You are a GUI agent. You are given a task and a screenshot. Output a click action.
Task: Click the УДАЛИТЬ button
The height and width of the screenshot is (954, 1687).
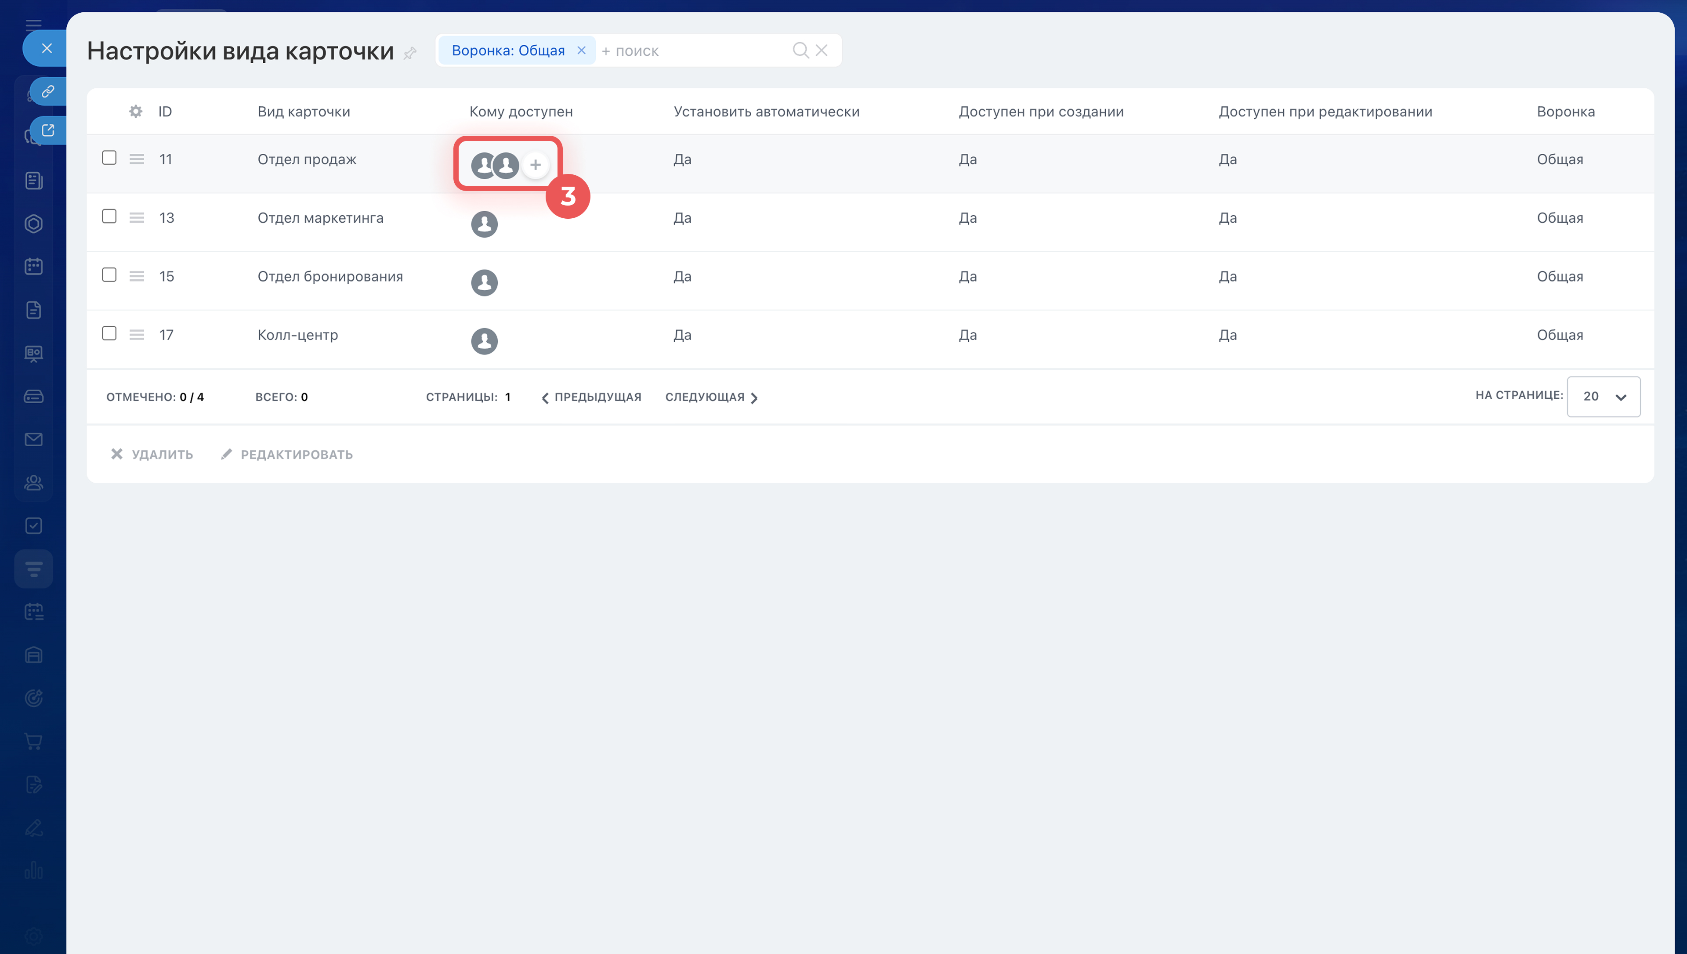[x=152, y=454]
